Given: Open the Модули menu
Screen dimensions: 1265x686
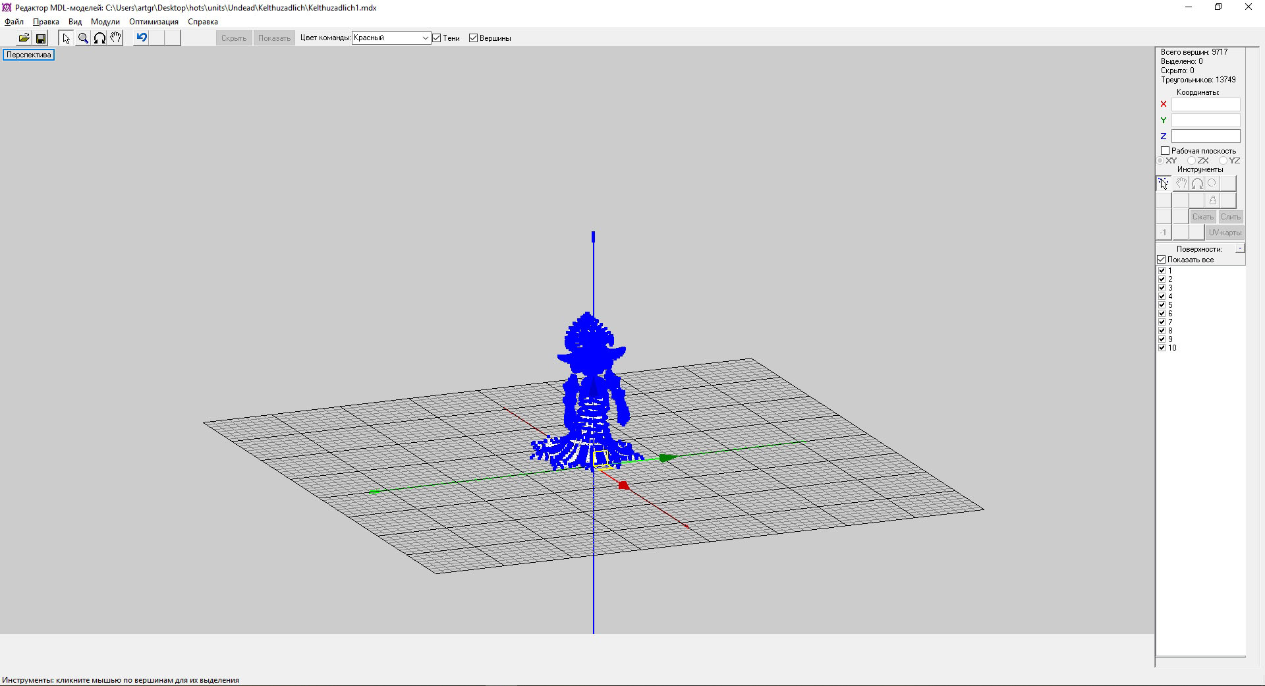Looking at the screenshot, I should click(105, 22).
